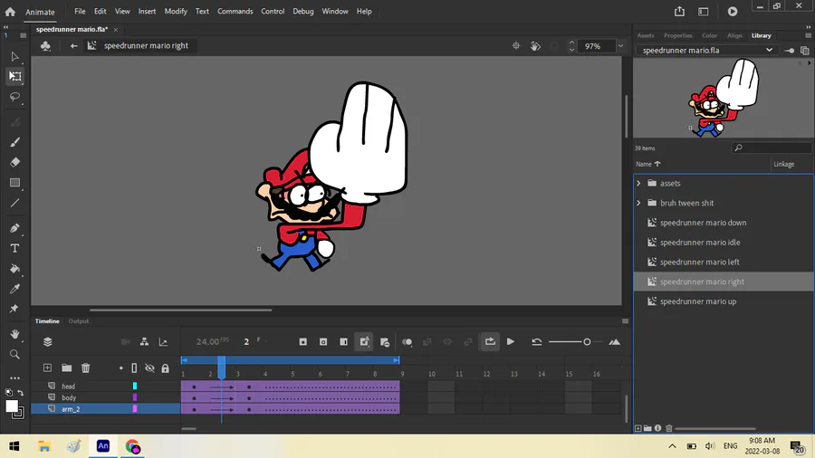Switch to the Align tab

click(x=734, y=36)
